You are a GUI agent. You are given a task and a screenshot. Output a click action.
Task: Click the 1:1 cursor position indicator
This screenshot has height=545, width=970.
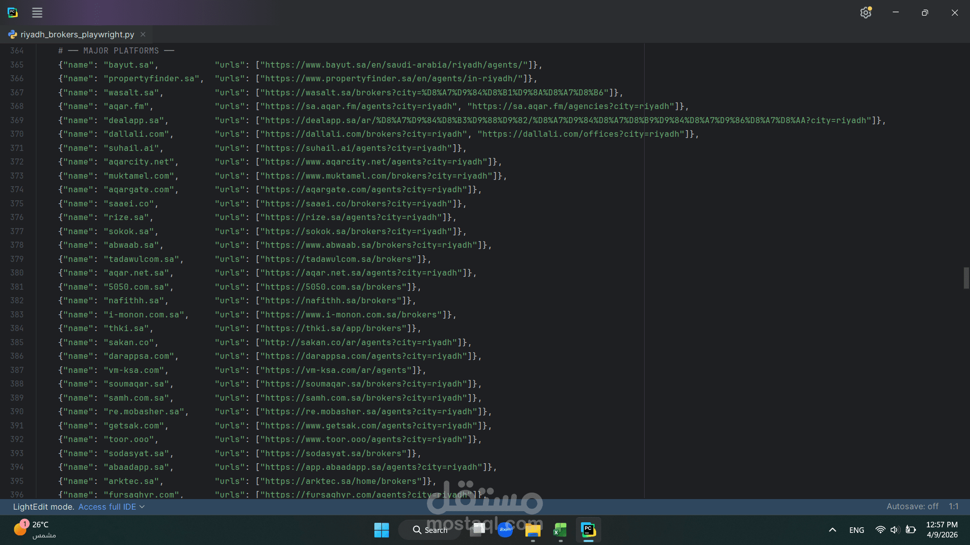[953, 506]
